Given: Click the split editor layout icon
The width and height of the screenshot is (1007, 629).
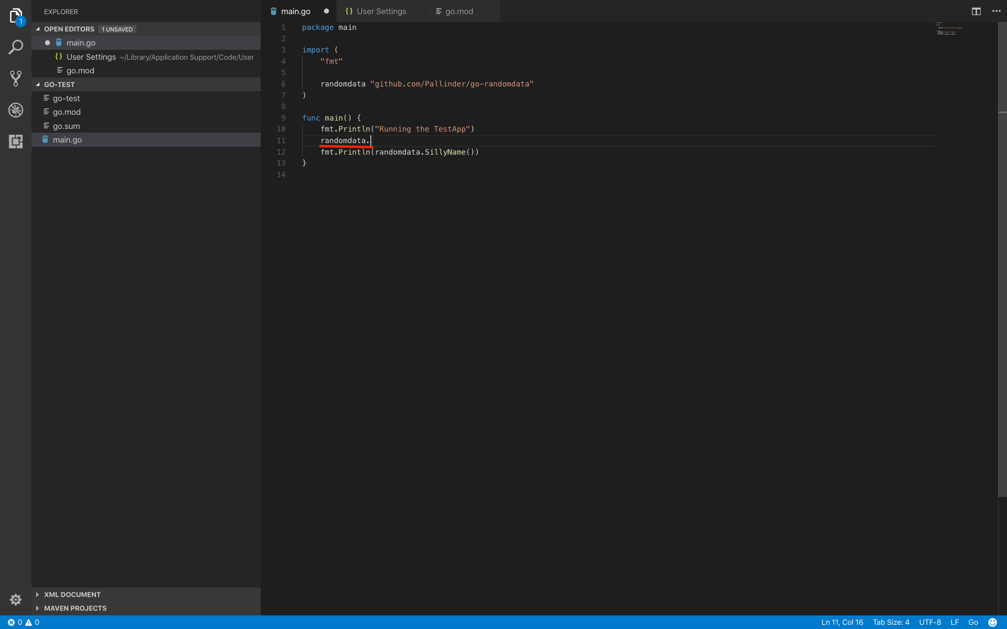Looking at the screenshot, I should (976, 11).
